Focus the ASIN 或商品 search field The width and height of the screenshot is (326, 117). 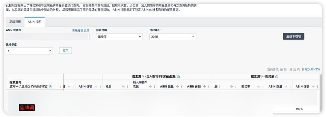point(48,37)
